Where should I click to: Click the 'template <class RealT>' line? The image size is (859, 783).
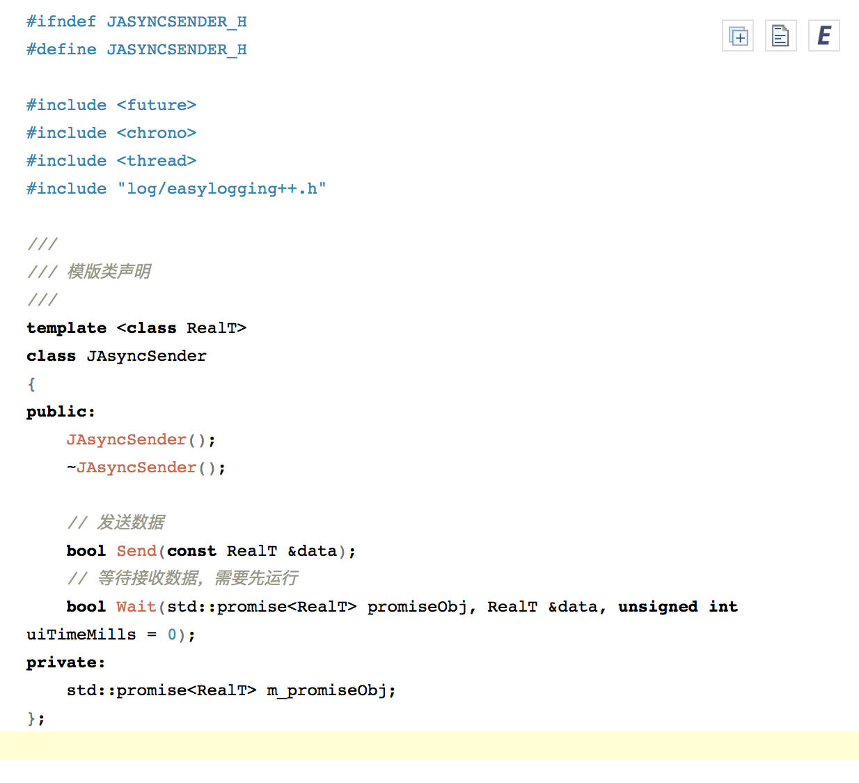coord(136,328)
